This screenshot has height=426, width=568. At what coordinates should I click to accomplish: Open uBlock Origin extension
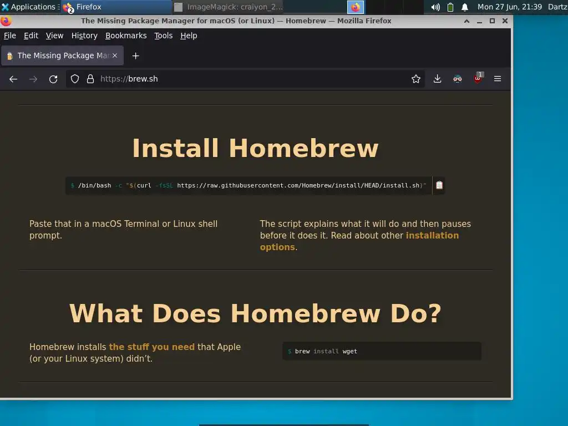[x=478, y=78]
